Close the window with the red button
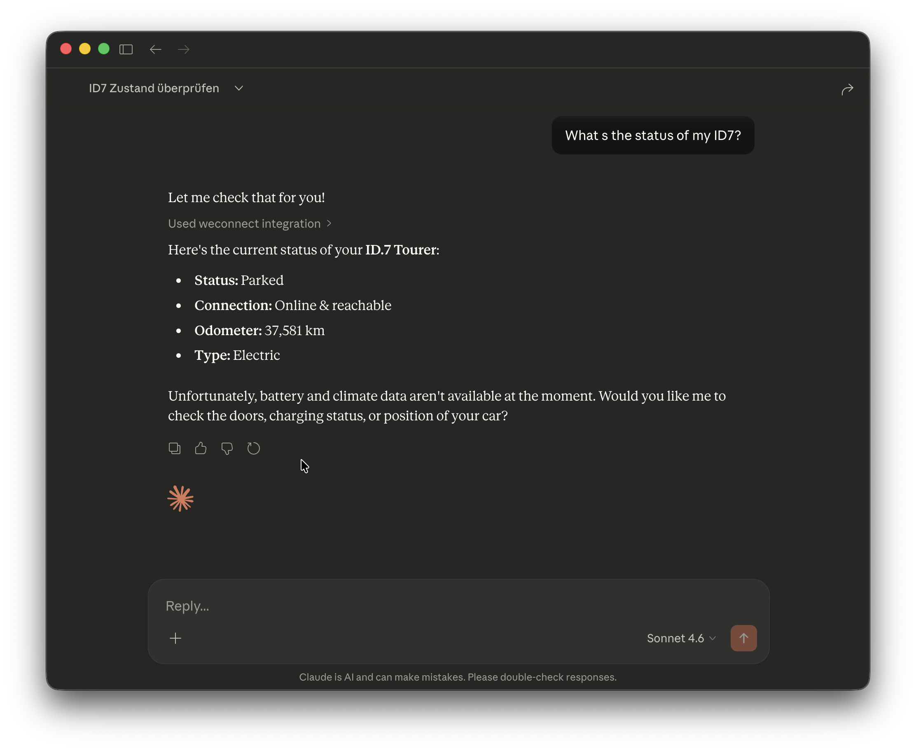The height and width of the screenshot is (751, 916). click(x=66, y=49)
